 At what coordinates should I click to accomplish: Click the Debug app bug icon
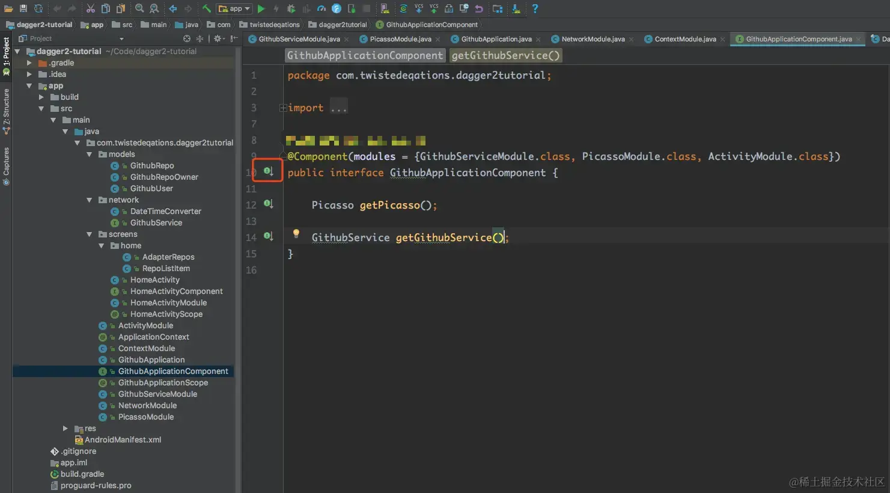coord(291,8)
